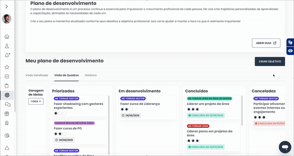Image resolution: width=294 pixels, height=156 pixels.
Task: Click sidebar vertical scrollbar
Action: click(x=15, y=56)
